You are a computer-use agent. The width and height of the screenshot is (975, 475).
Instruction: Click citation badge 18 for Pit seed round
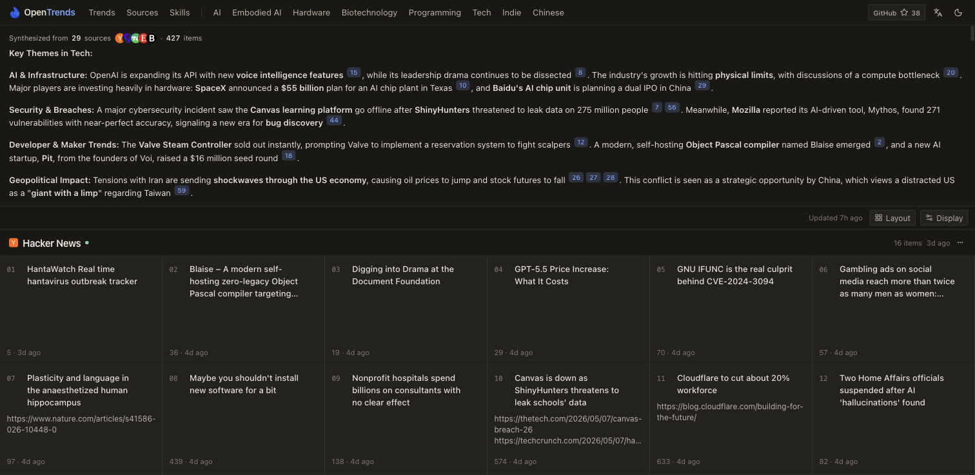click(x=288, y=155)
